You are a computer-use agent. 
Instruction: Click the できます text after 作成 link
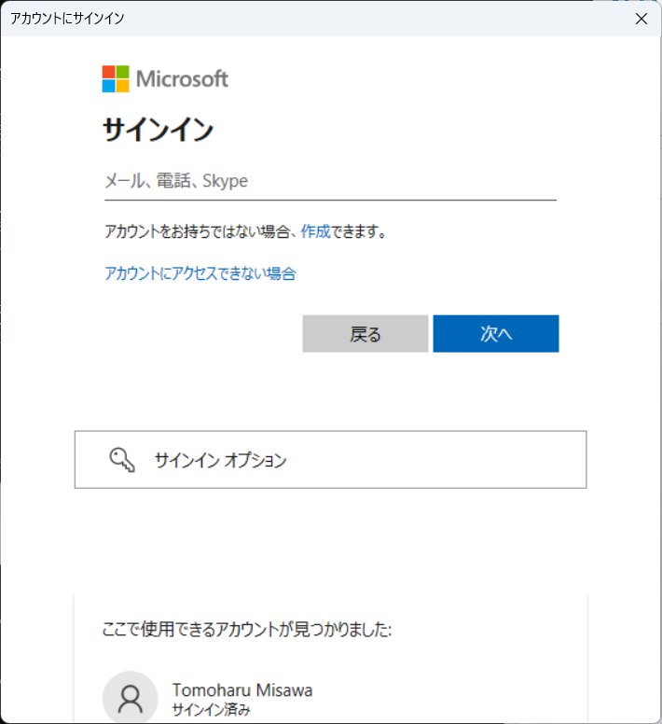[x=359, y=231]
